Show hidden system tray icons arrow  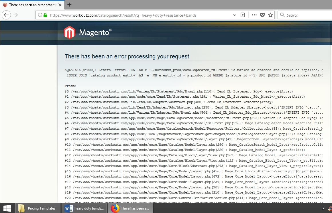tap(323, 208)
